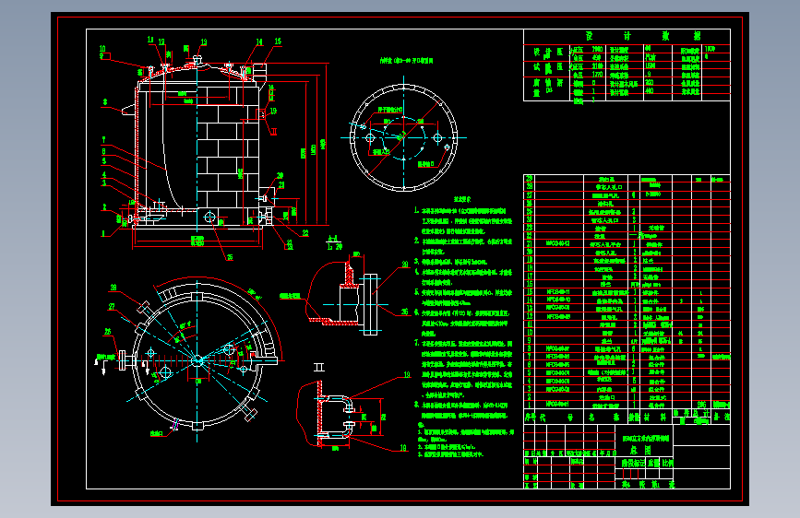Click the 备注 column header of the parts list
This screenshot has width=800, height=518.
[722, 417]
